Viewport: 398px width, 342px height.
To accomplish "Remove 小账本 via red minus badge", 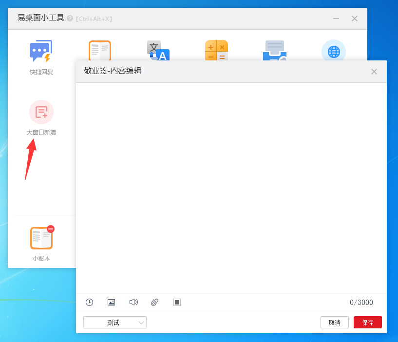I will coord(51,229).
